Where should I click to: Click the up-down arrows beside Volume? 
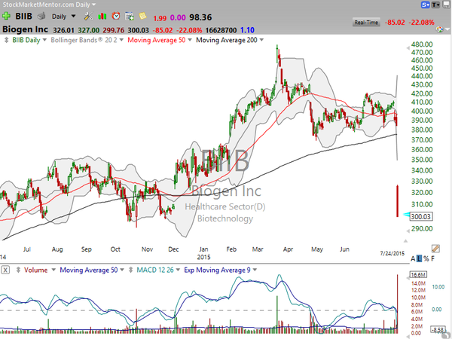coord(18,270)
